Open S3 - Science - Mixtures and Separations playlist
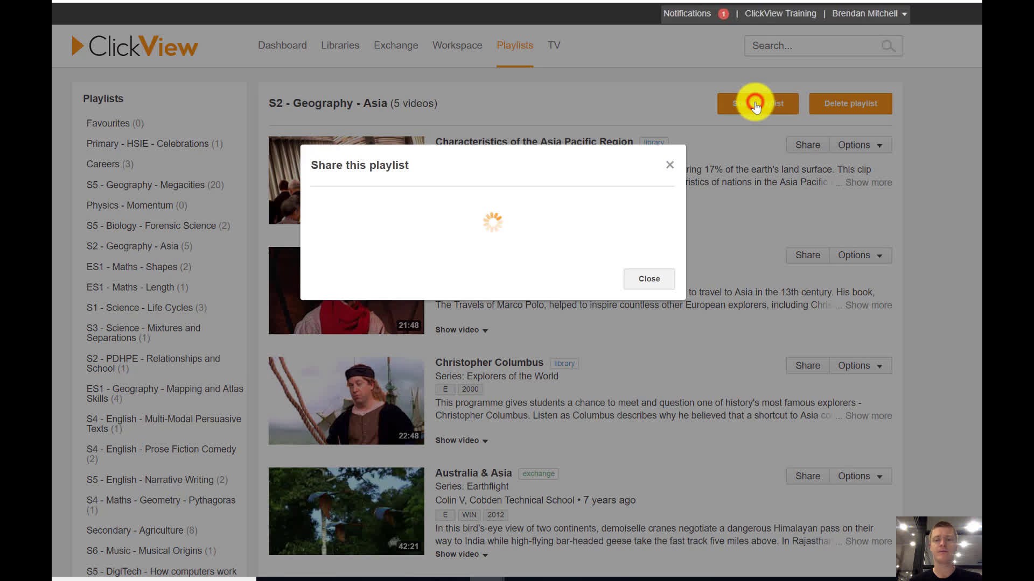This screenshot has width=1034, height=581. pyautogui.click(x=143, y=333)
